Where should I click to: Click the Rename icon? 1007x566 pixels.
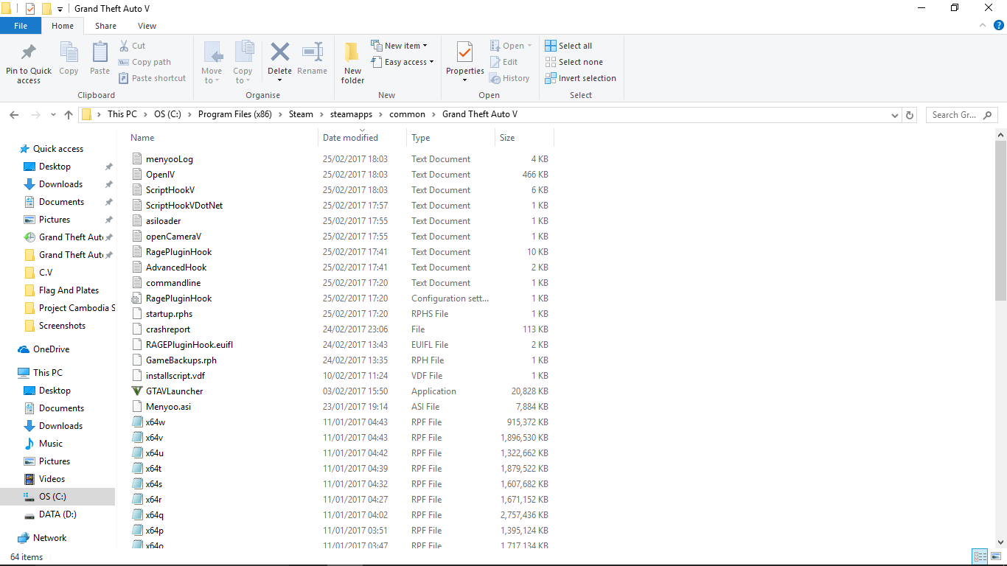[313, 52]
